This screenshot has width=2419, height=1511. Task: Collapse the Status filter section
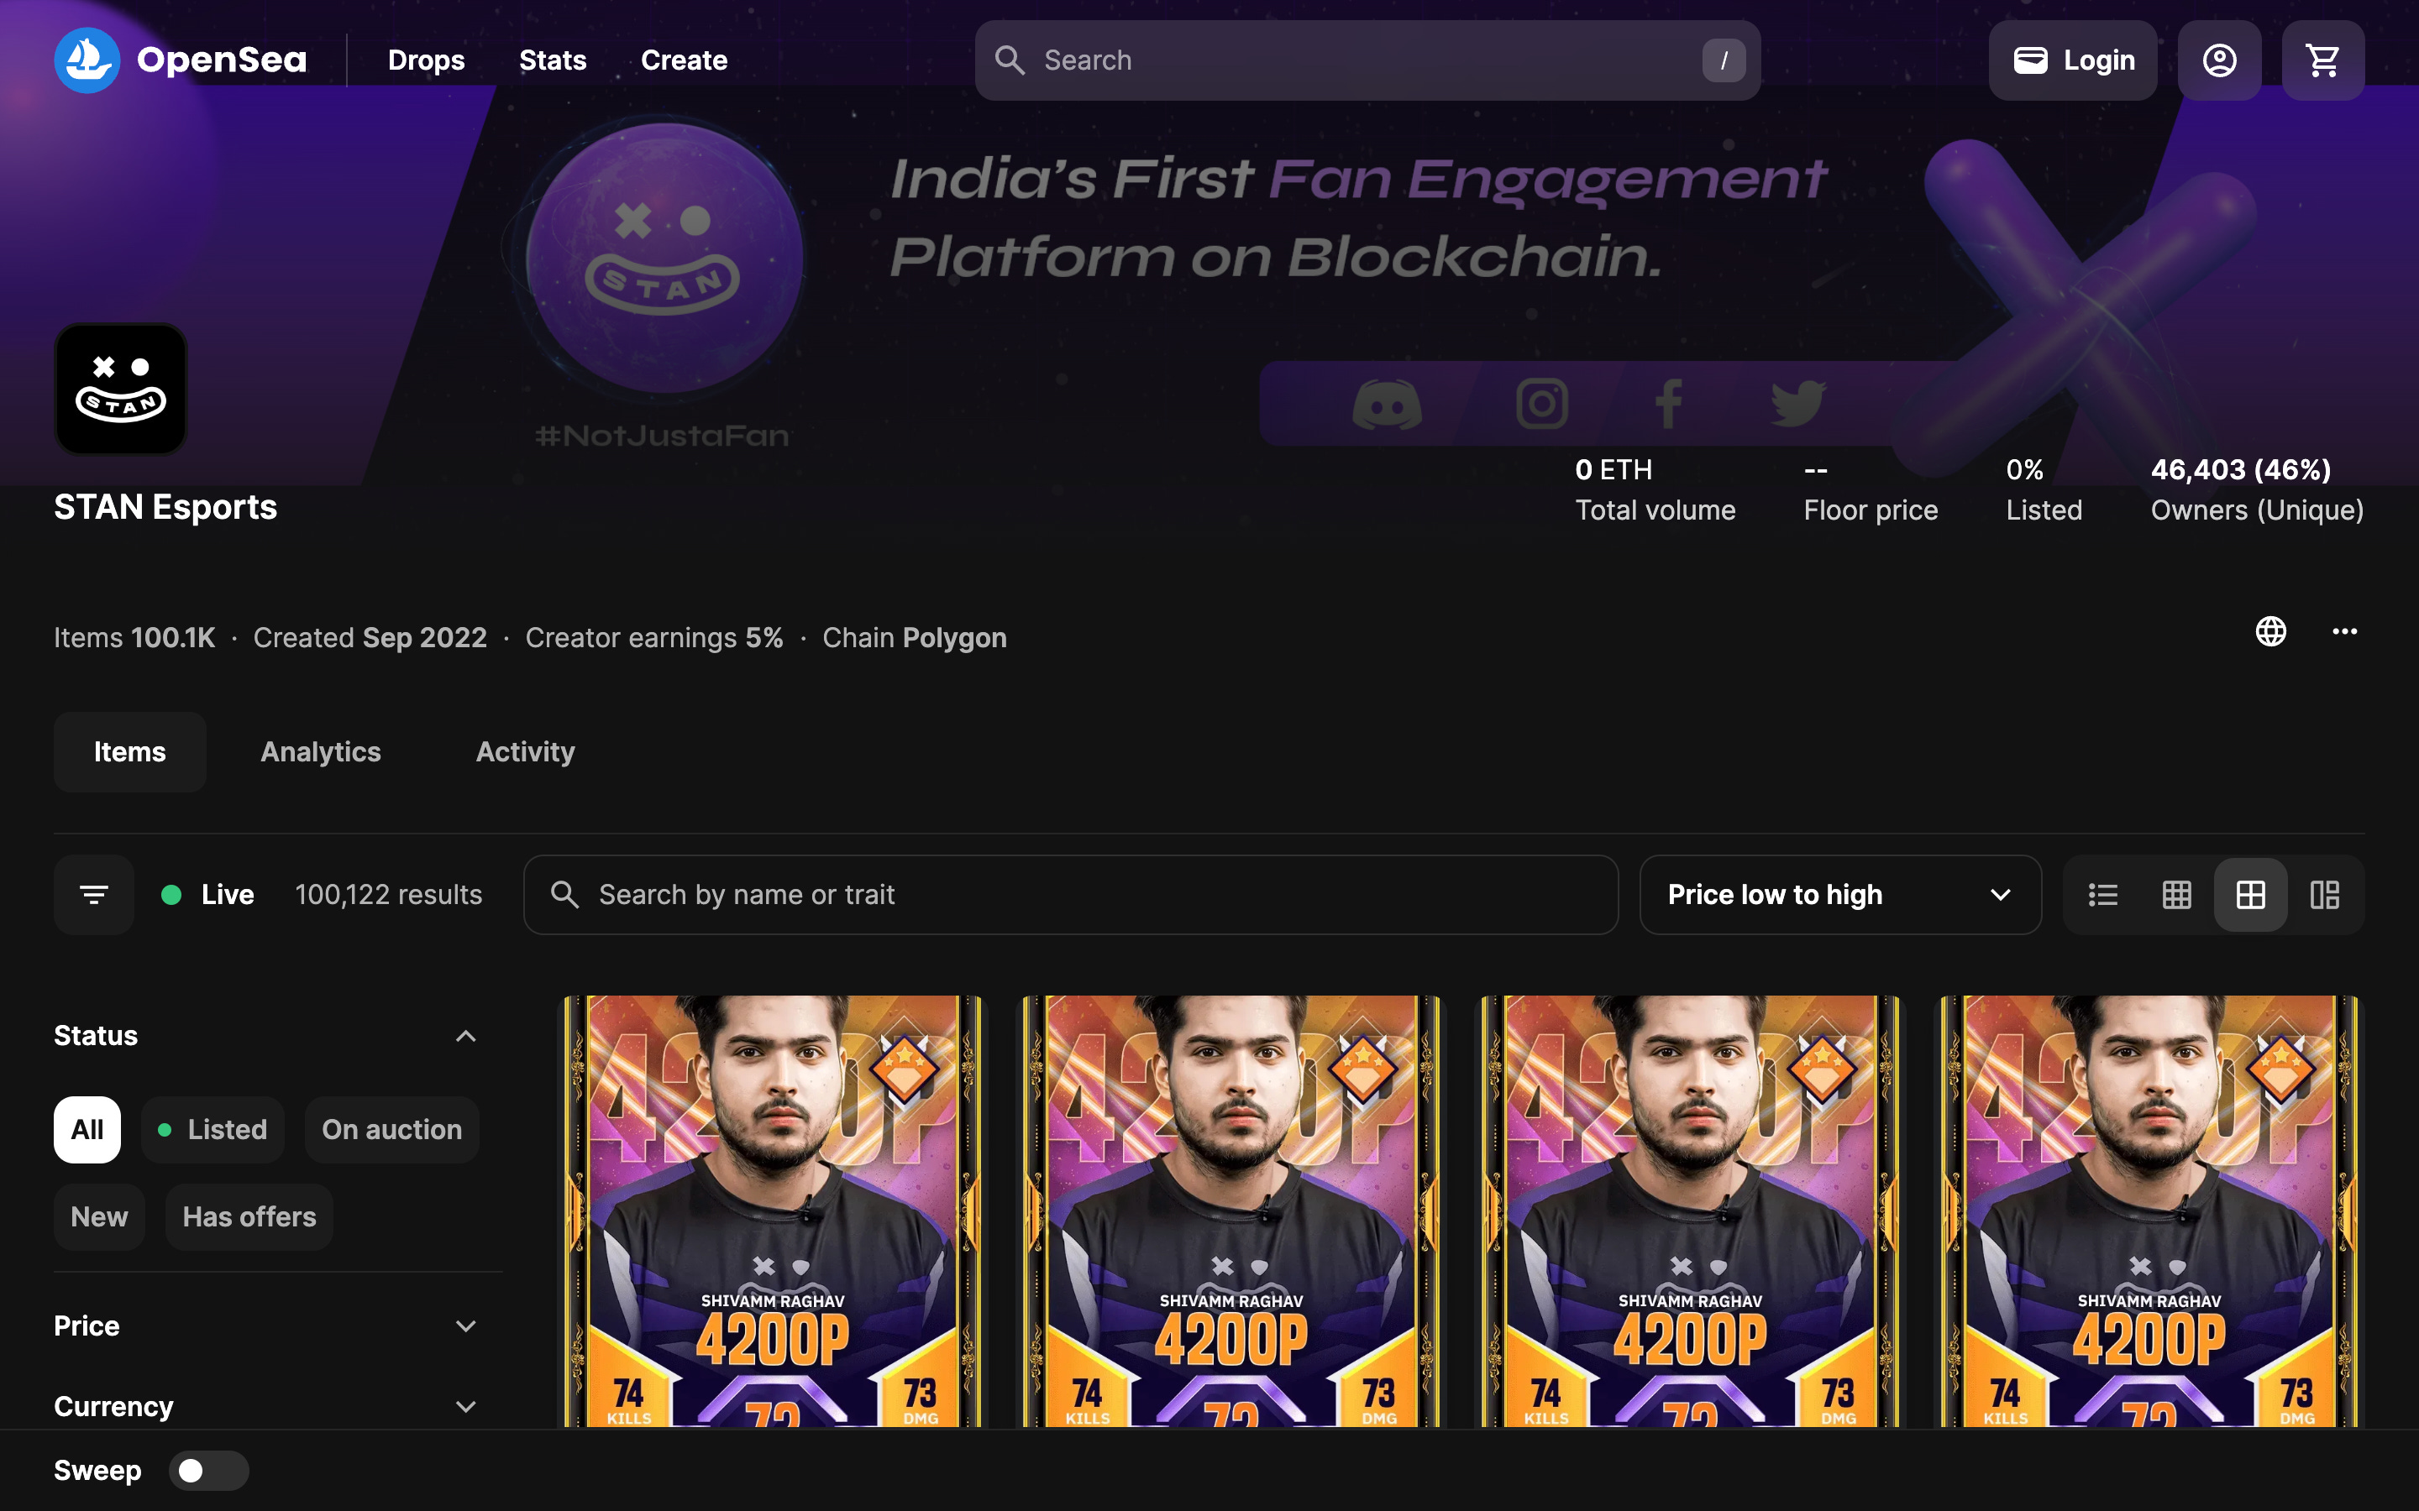(464, 1035)
